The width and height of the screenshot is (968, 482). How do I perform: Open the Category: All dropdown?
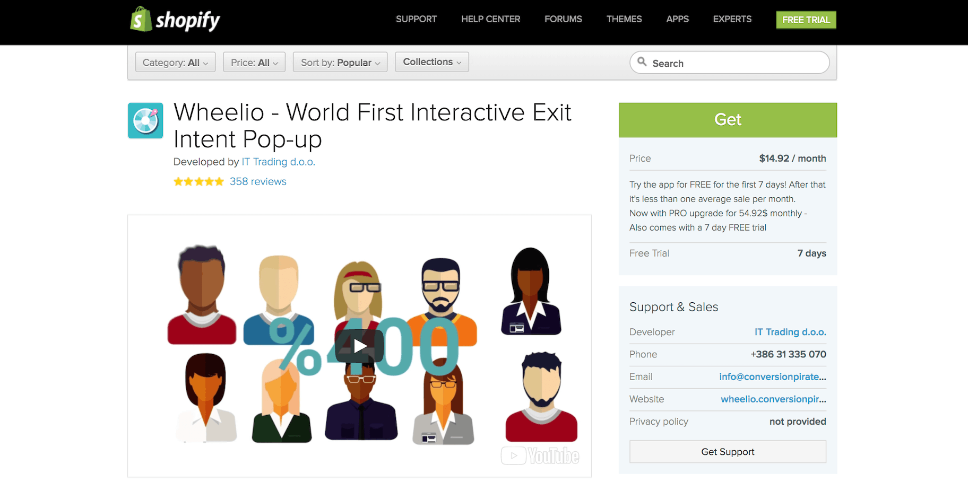click(x=175, y=63)
